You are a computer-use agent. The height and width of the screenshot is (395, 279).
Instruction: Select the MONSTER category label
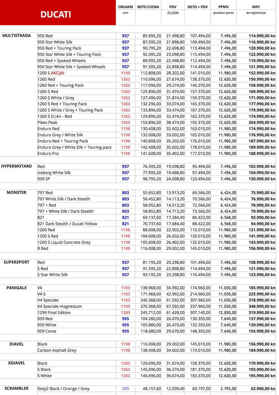[x=16, y=192]
